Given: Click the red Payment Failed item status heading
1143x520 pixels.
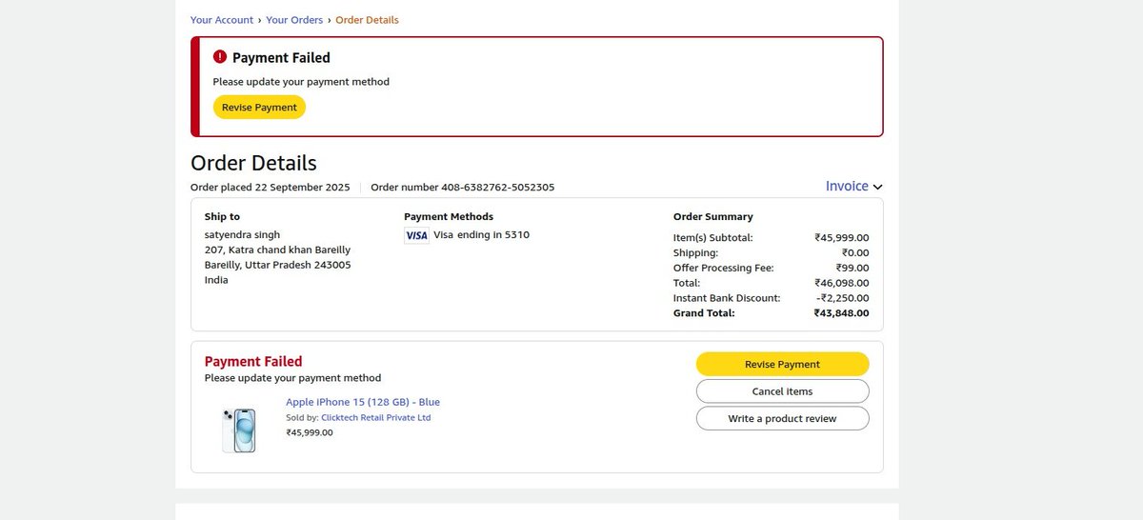Looking at the screenshot, I should click(253, 362).
